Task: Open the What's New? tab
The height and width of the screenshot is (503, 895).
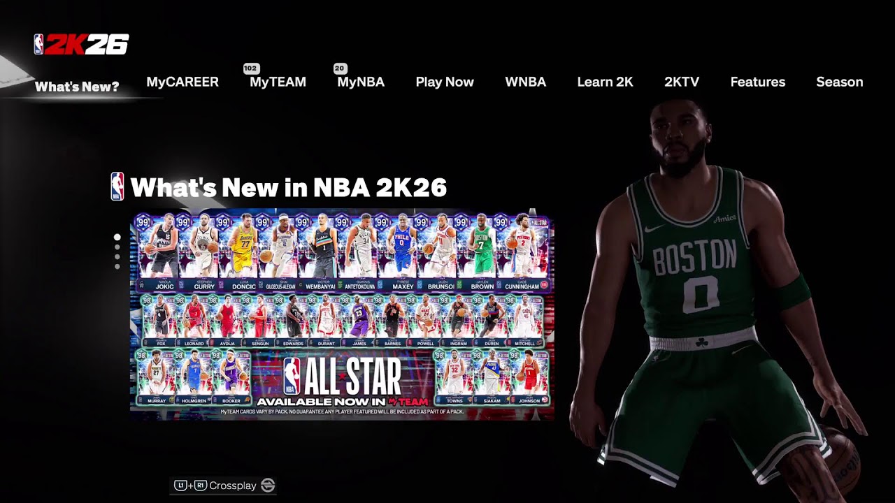Action: [77, 87]
